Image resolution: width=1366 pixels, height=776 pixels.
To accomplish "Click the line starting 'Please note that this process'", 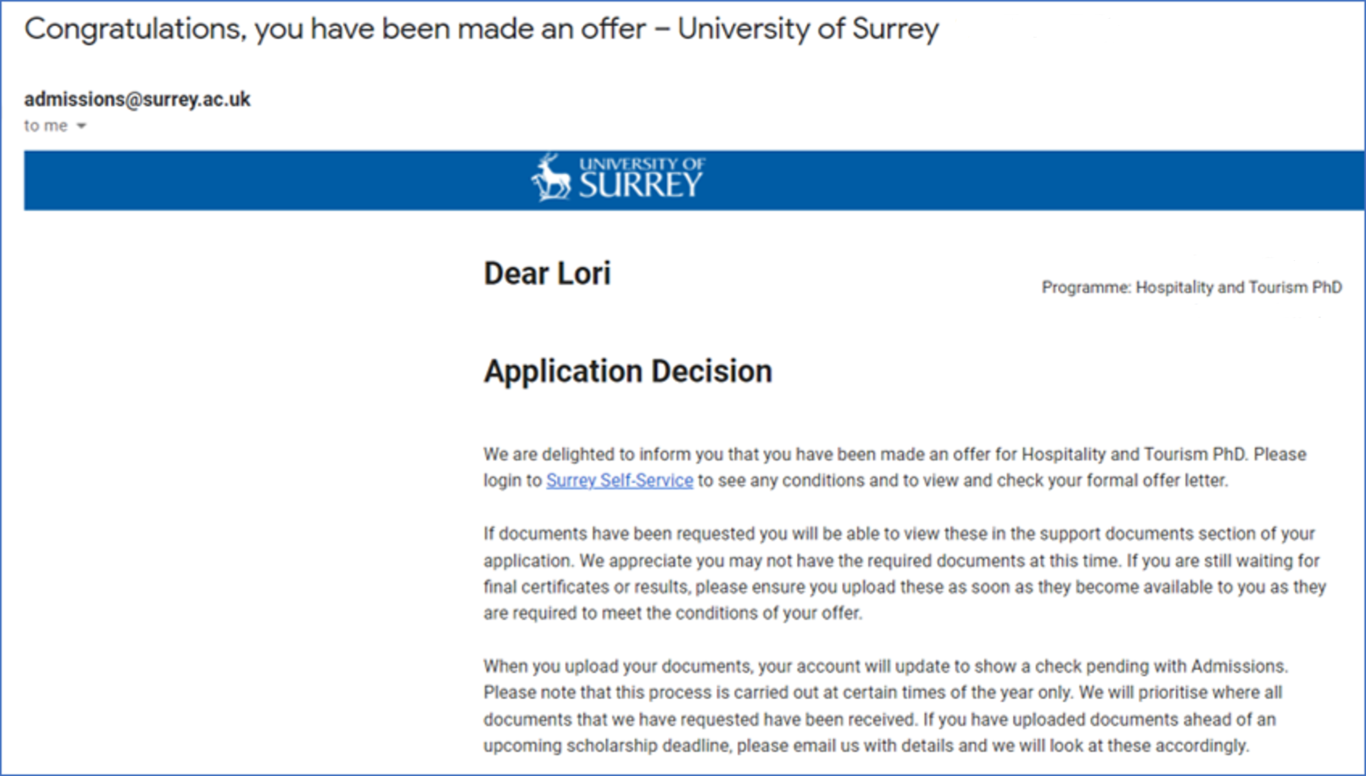I will pos(883,692).
